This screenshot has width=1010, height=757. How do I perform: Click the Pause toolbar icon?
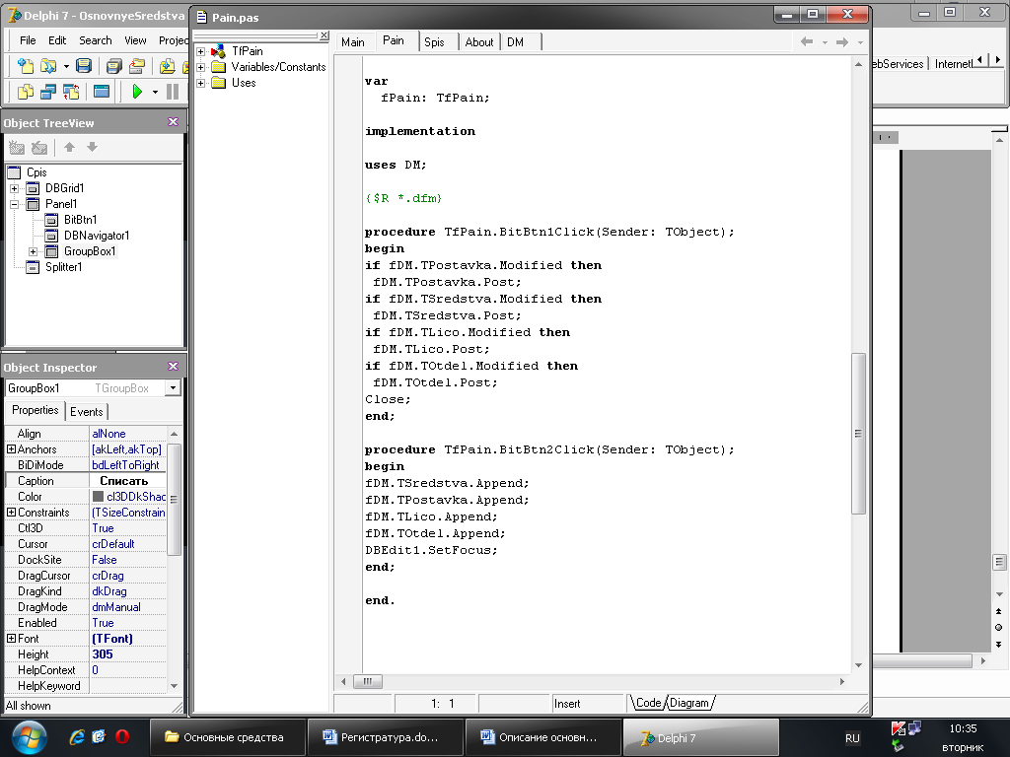pyautogui.click(x=172, y=92)
